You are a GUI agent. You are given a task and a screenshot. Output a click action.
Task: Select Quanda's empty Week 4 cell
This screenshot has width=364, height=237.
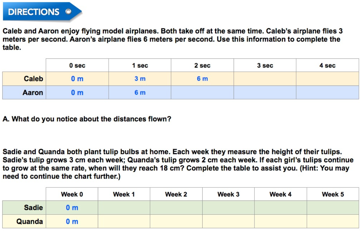(x=280, y=221)
